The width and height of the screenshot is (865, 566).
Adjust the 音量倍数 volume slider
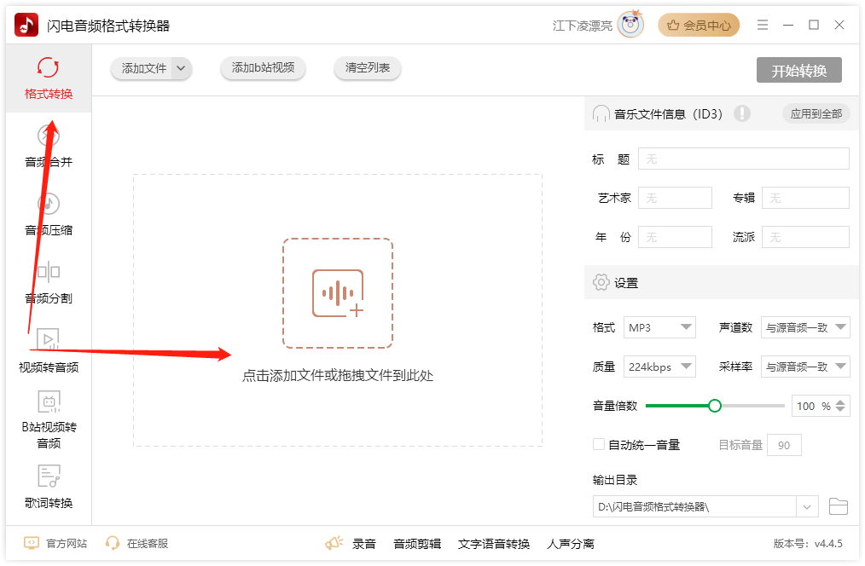tap(714, 406)
